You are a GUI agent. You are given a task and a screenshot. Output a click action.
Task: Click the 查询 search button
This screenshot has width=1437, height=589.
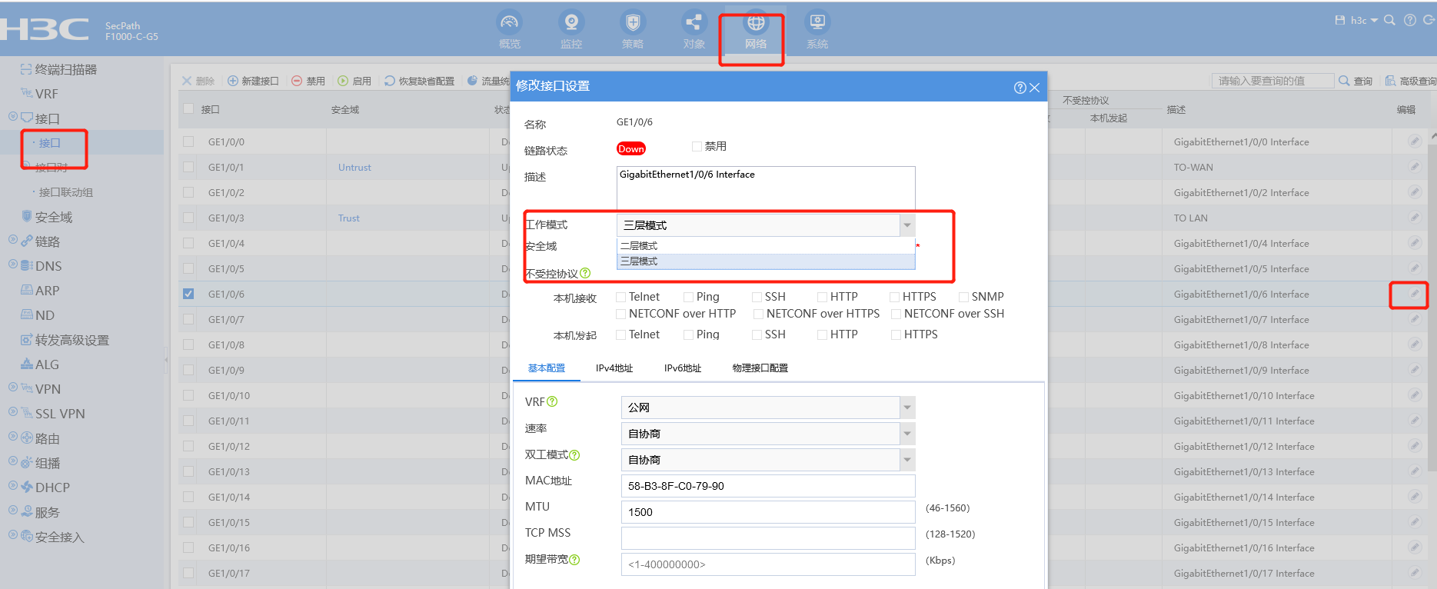tap(1356, 81)
